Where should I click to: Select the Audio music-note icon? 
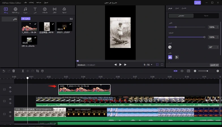(25, 10)
